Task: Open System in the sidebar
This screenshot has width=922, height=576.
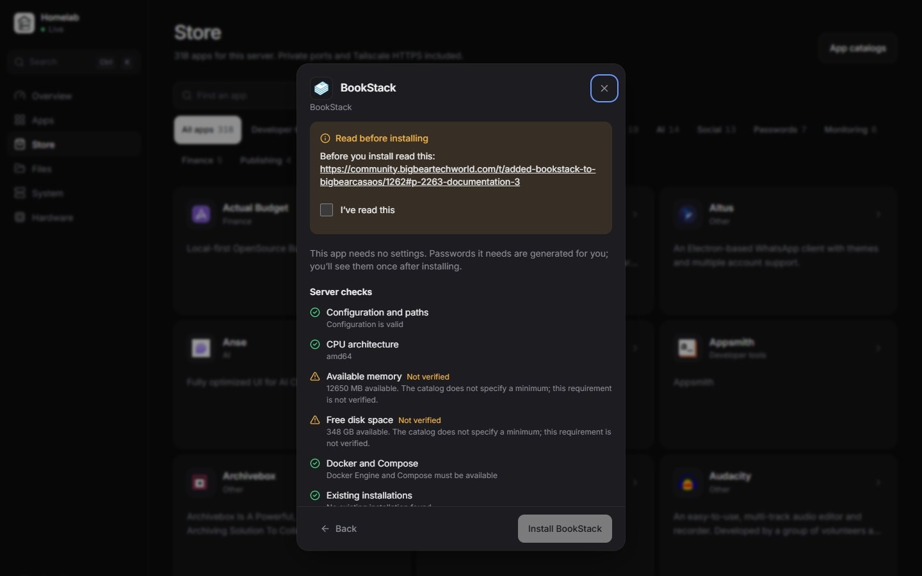Action: [75, 193]
